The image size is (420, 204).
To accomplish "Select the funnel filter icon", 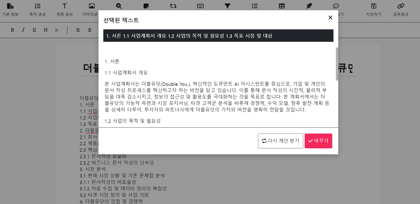I will coord(227,6).
